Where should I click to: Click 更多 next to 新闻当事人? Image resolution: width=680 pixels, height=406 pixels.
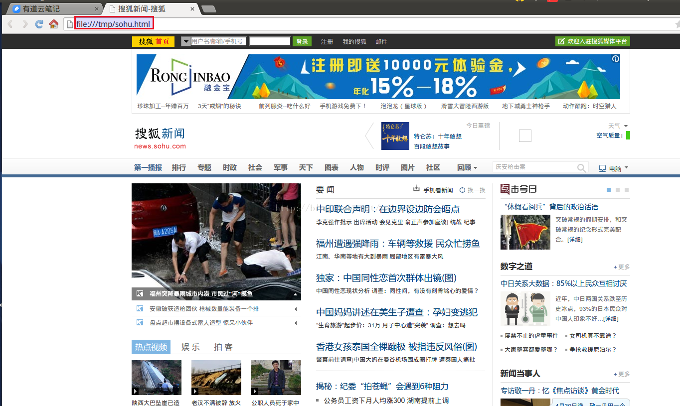[x=622, y=374]
